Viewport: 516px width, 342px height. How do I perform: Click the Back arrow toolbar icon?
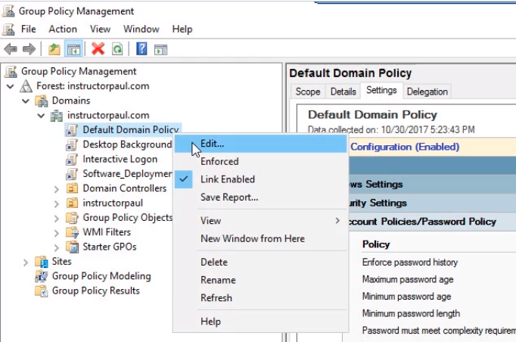(11, 49)
